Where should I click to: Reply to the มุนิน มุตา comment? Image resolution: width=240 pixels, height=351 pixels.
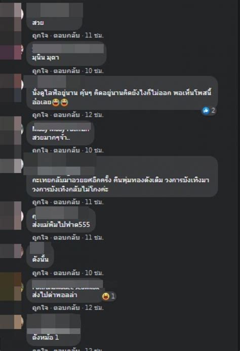[x=66, y=71]
